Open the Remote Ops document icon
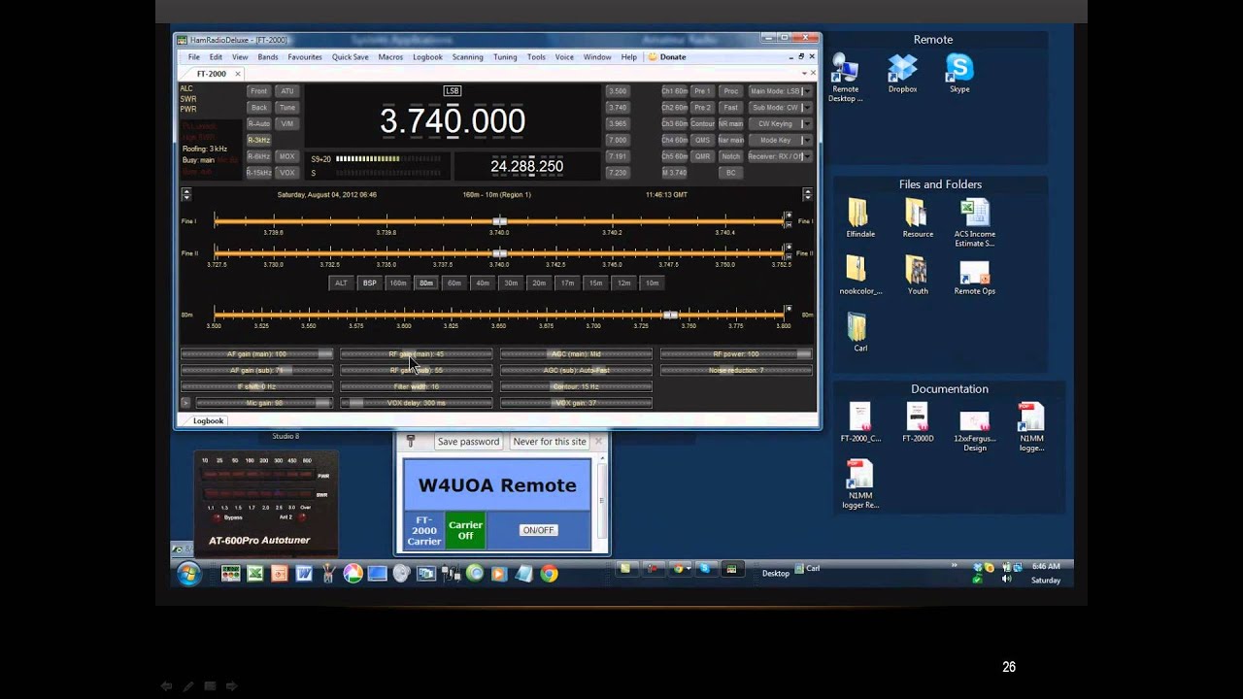Screen dimensions: 1243x699 [974, 273]
